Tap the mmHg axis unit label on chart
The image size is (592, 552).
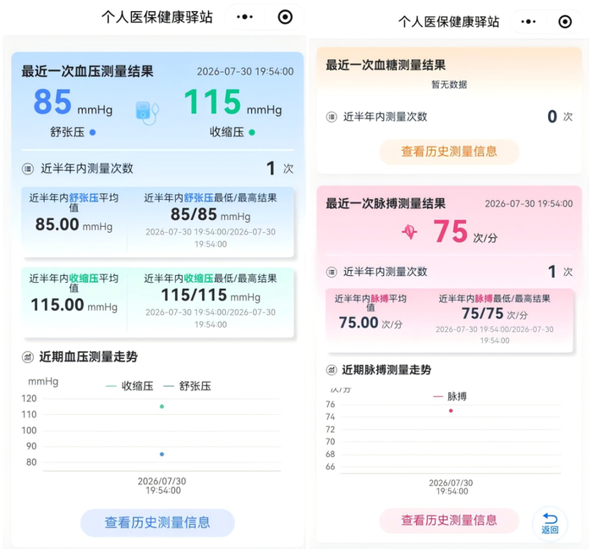click(43, 382)
